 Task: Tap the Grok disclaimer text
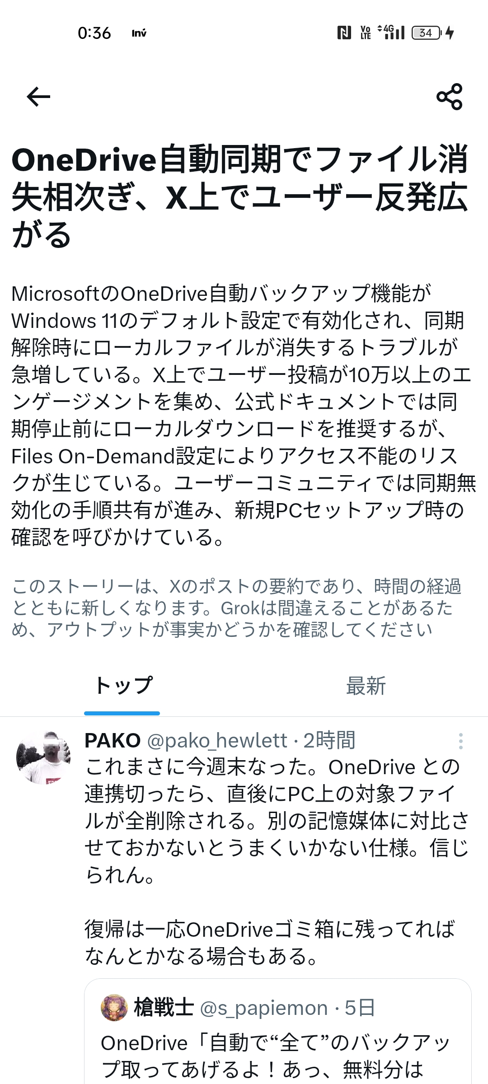click(236, 608)
